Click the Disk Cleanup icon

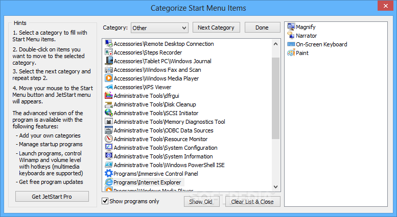coord(109,104)
